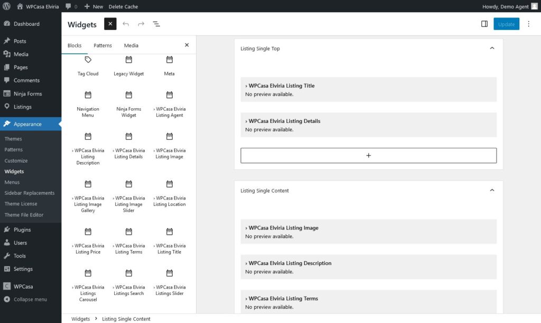The width and height of the screenshot is (541, 323).
Task: Open the Options three-dot menu
Action: point(528,24)
